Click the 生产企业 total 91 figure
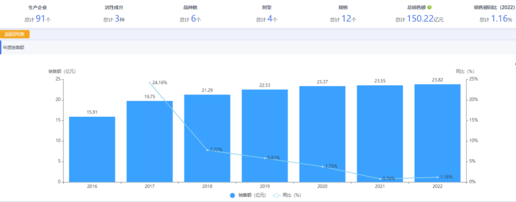516x202 pixels. pos(40,19)
